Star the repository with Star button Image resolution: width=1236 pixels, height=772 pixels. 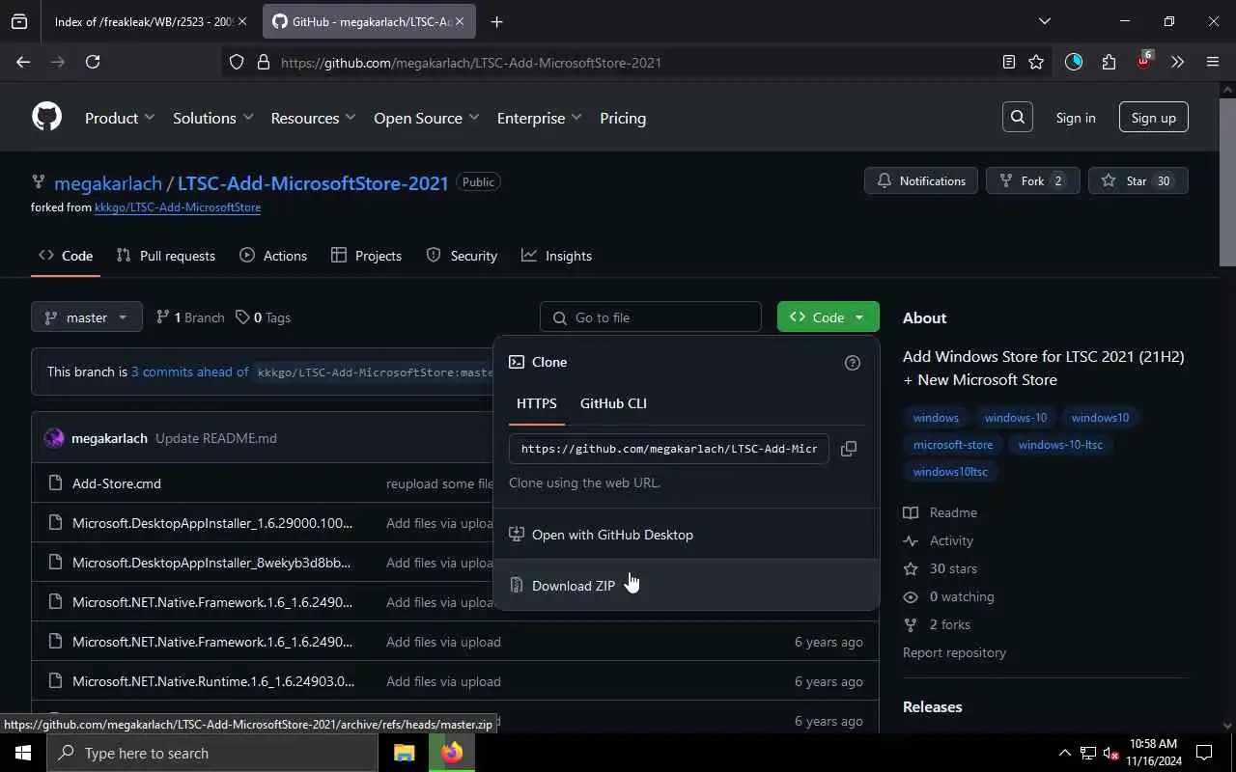click(x=1138, y=181)
